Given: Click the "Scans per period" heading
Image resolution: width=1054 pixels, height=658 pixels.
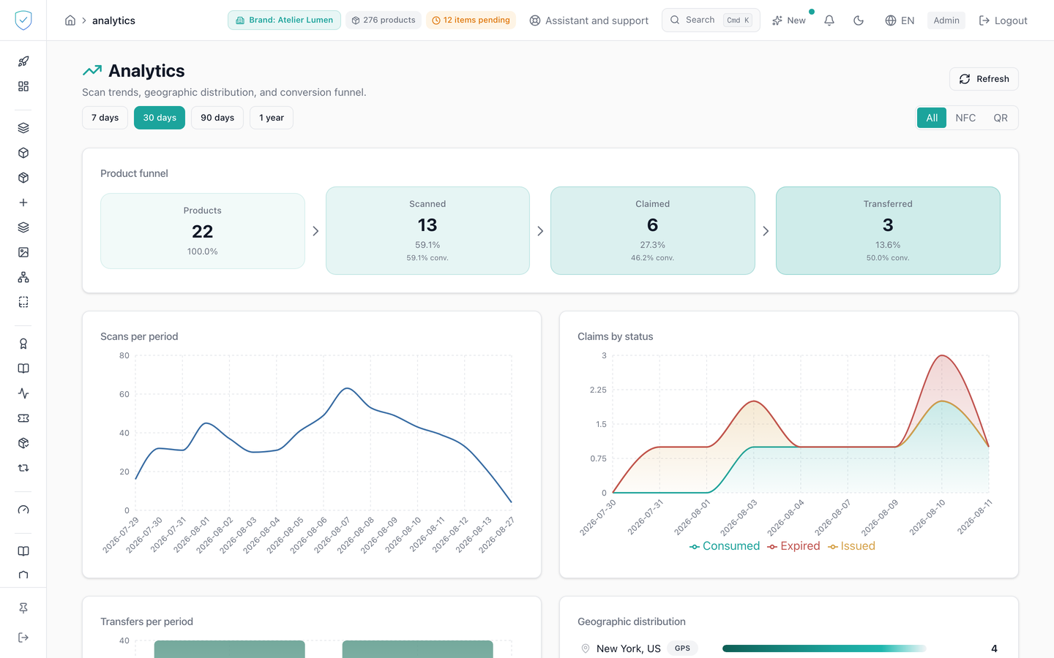Looking at the screenshot, I should (x=139, y=336).
